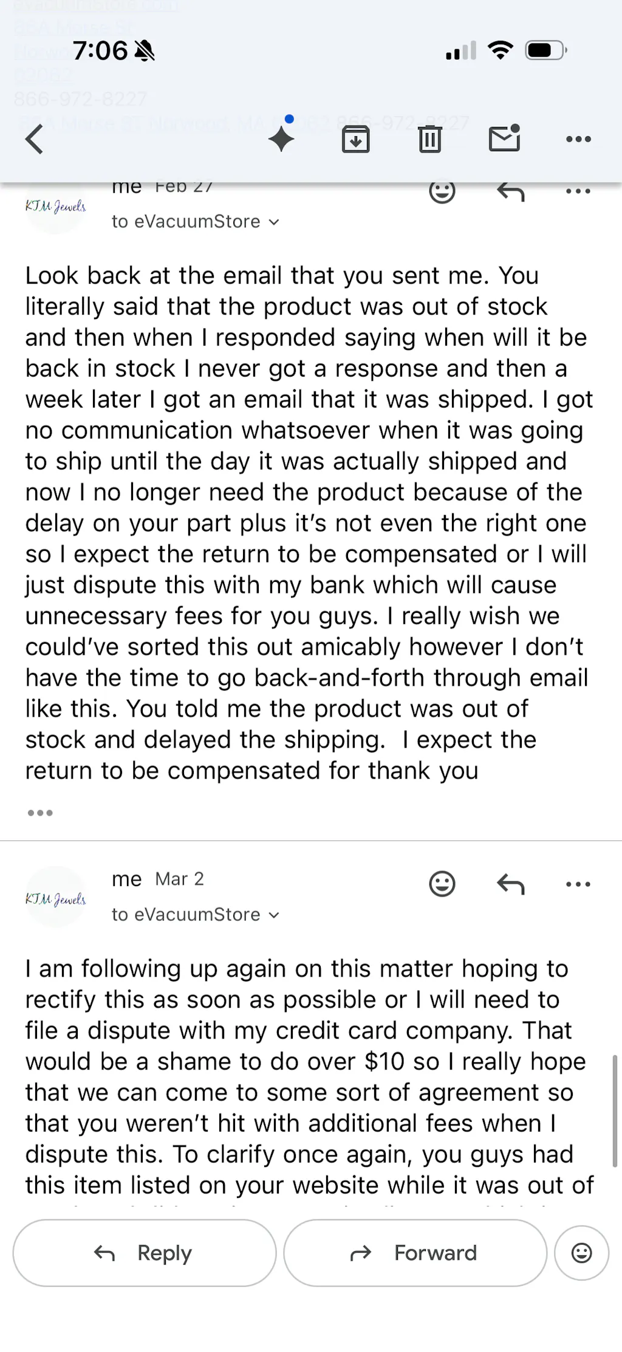The height and width of the screenshot is (1352, 622).
Task: Tap the bottom emoji reaction button
Action: click(581, 1252)
